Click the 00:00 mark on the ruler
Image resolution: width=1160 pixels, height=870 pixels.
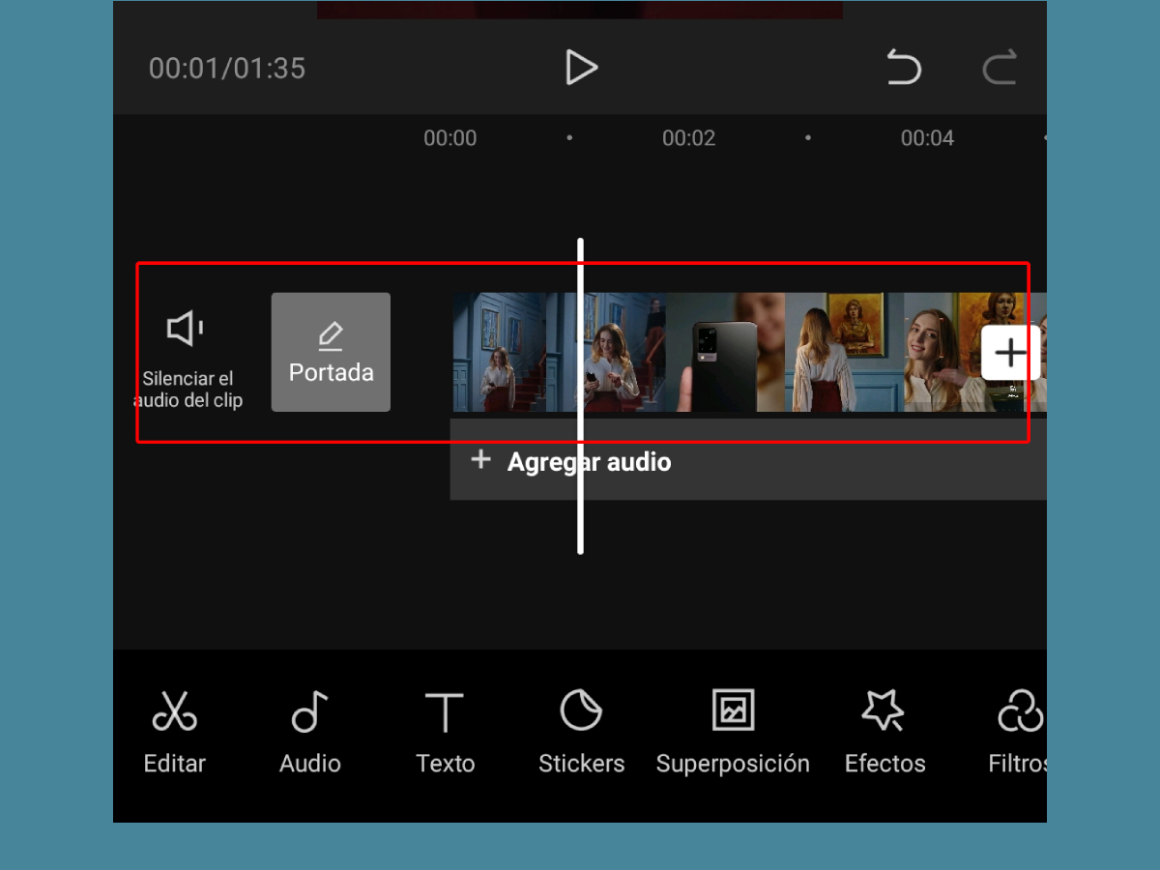[x=449, y=137]
